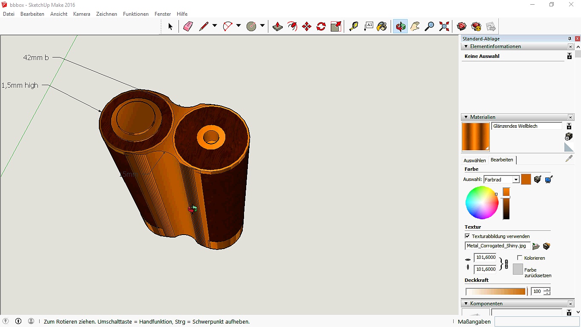Switch to the Auswählen tab
581x327 pixels.
point(475,161)
